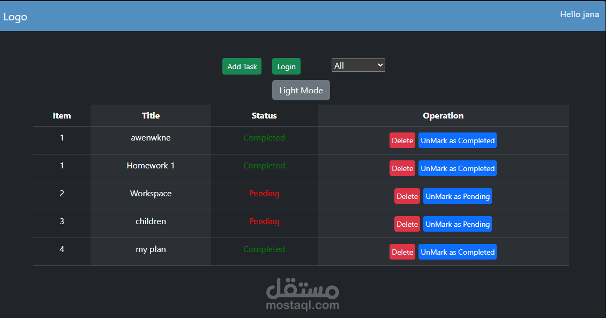Click Completed status of my plan

[x=264, y=249]
